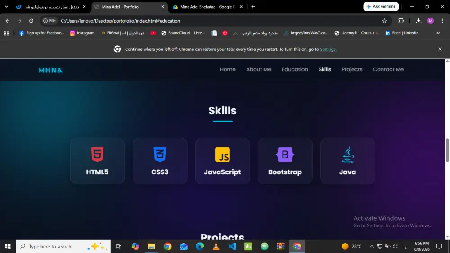Close the Google Drive tab
Screen dimensions: 450x253
point(241,7)
